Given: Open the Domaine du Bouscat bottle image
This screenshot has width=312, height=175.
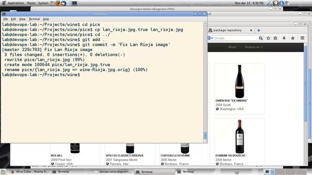Looking at the screenshot, I should pyautogui.click(x=239, y=136).
